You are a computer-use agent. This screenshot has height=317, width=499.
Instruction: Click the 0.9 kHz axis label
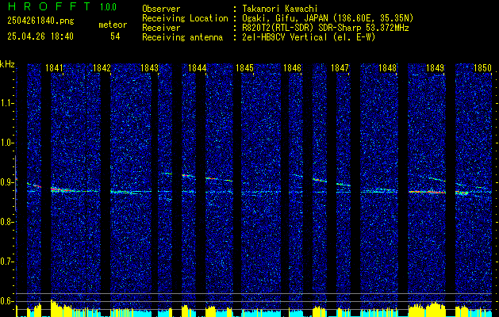coord(6,182)
